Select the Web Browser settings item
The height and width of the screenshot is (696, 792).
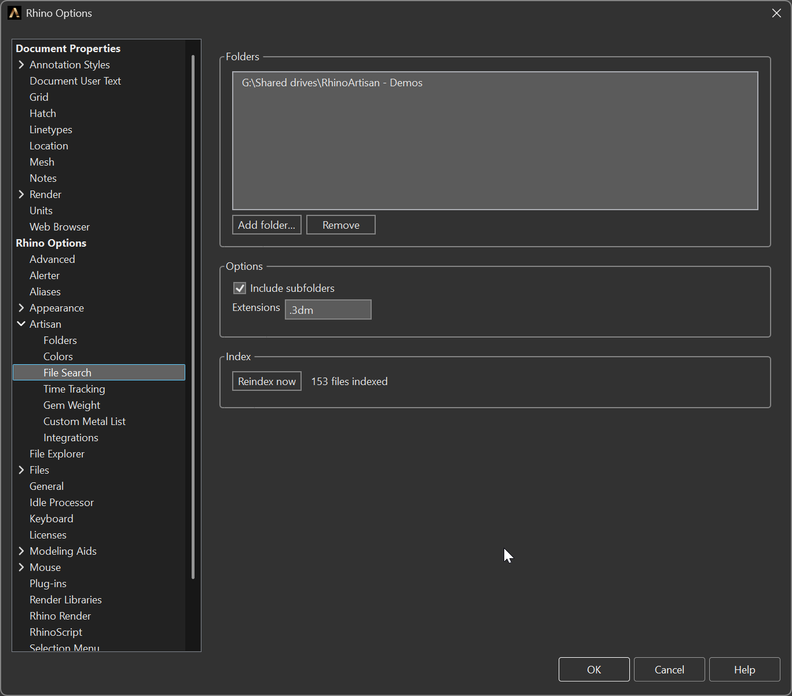[60, 227]
